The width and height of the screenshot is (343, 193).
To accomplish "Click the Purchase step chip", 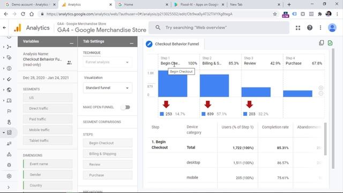I will click(107, 175).
